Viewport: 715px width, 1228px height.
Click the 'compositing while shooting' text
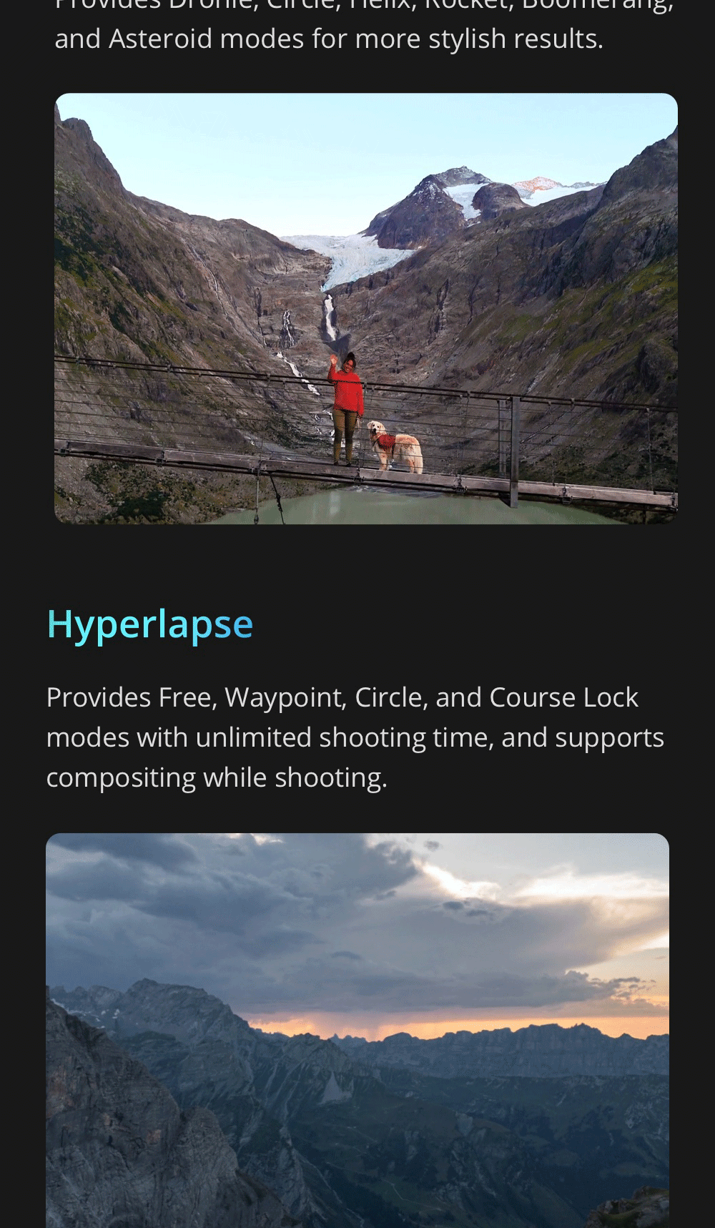[217, 778]
